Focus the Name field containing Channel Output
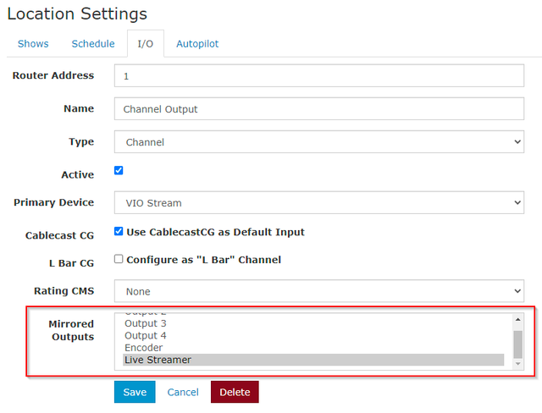 319,109
